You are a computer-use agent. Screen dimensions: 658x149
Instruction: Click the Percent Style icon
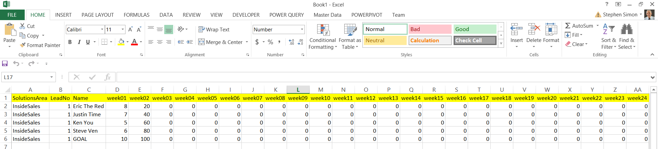271,42
